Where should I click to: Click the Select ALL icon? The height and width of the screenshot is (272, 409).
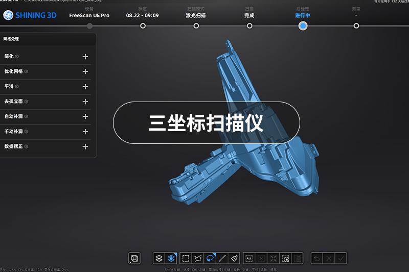pos(249,258)
